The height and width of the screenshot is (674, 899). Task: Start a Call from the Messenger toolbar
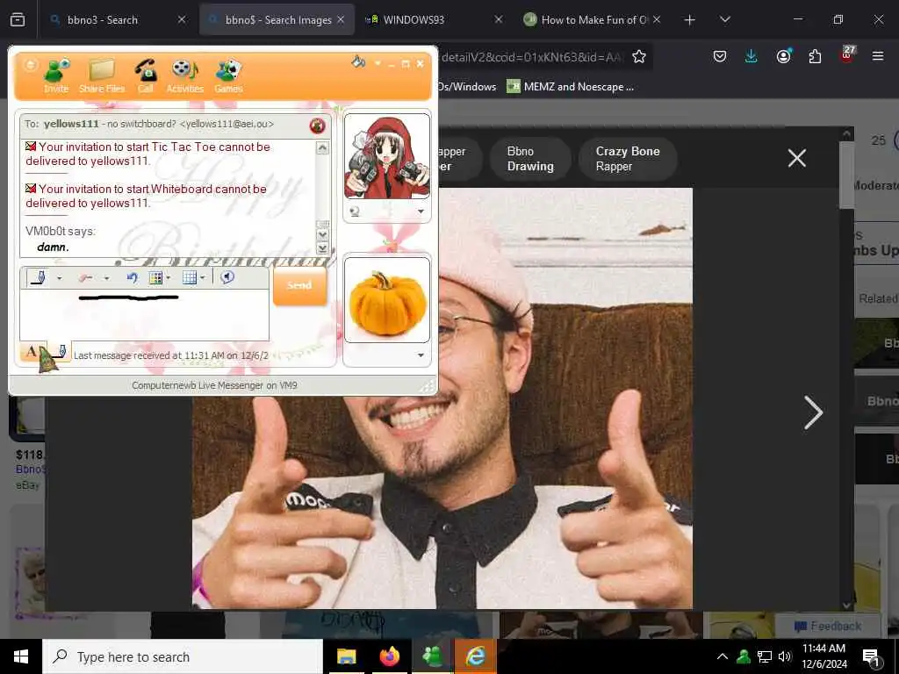pos(146,76)
